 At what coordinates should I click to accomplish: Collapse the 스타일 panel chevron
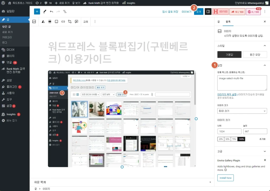tap(265, 46)
